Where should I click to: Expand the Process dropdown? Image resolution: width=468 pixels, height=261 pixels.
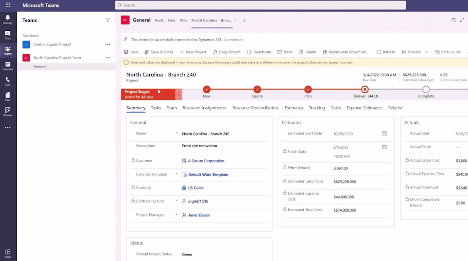tap(426, 52)
